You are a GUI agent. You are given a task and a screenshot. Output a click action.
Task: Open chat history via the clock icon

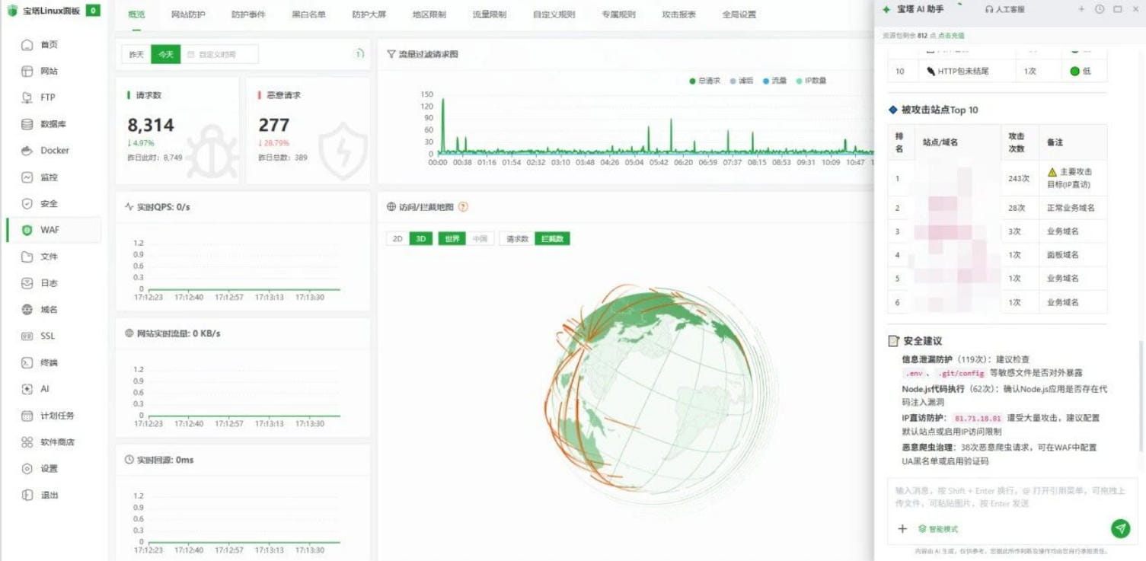pos(1100,9)
